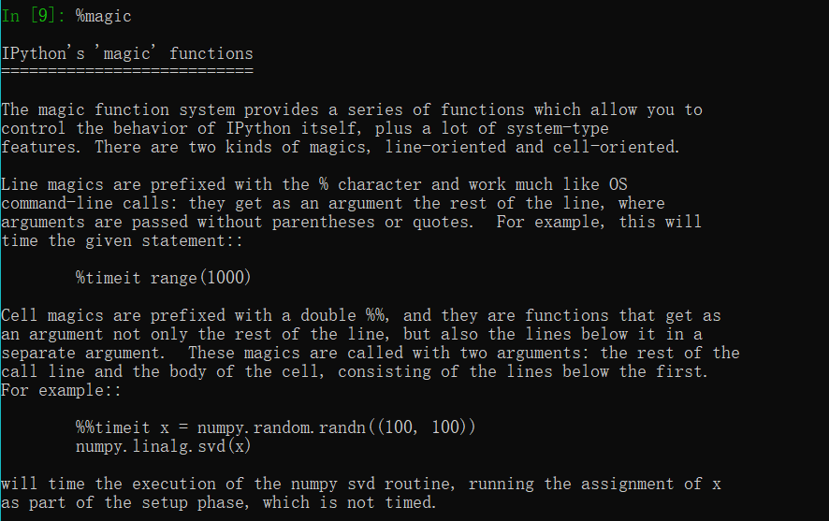This screenshot has height=521, width=829.
Task: Click the line starting "an argument not only"
Action: (351, 334)
